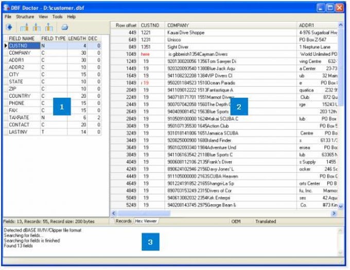Click the FIELD TYPE column header
350x270 pixels.
(54, 38)
